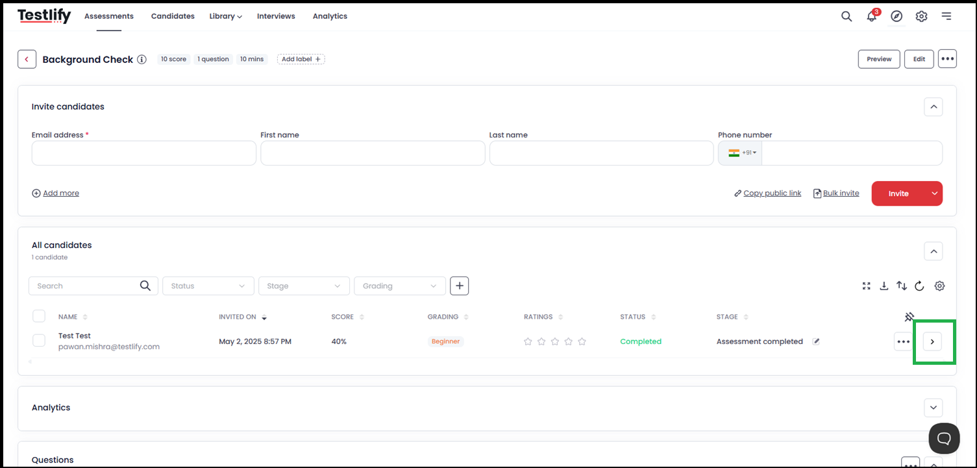Focus the Email address field
The height and width of the screenshot is (468, 977).
click(x=144, y=153)
